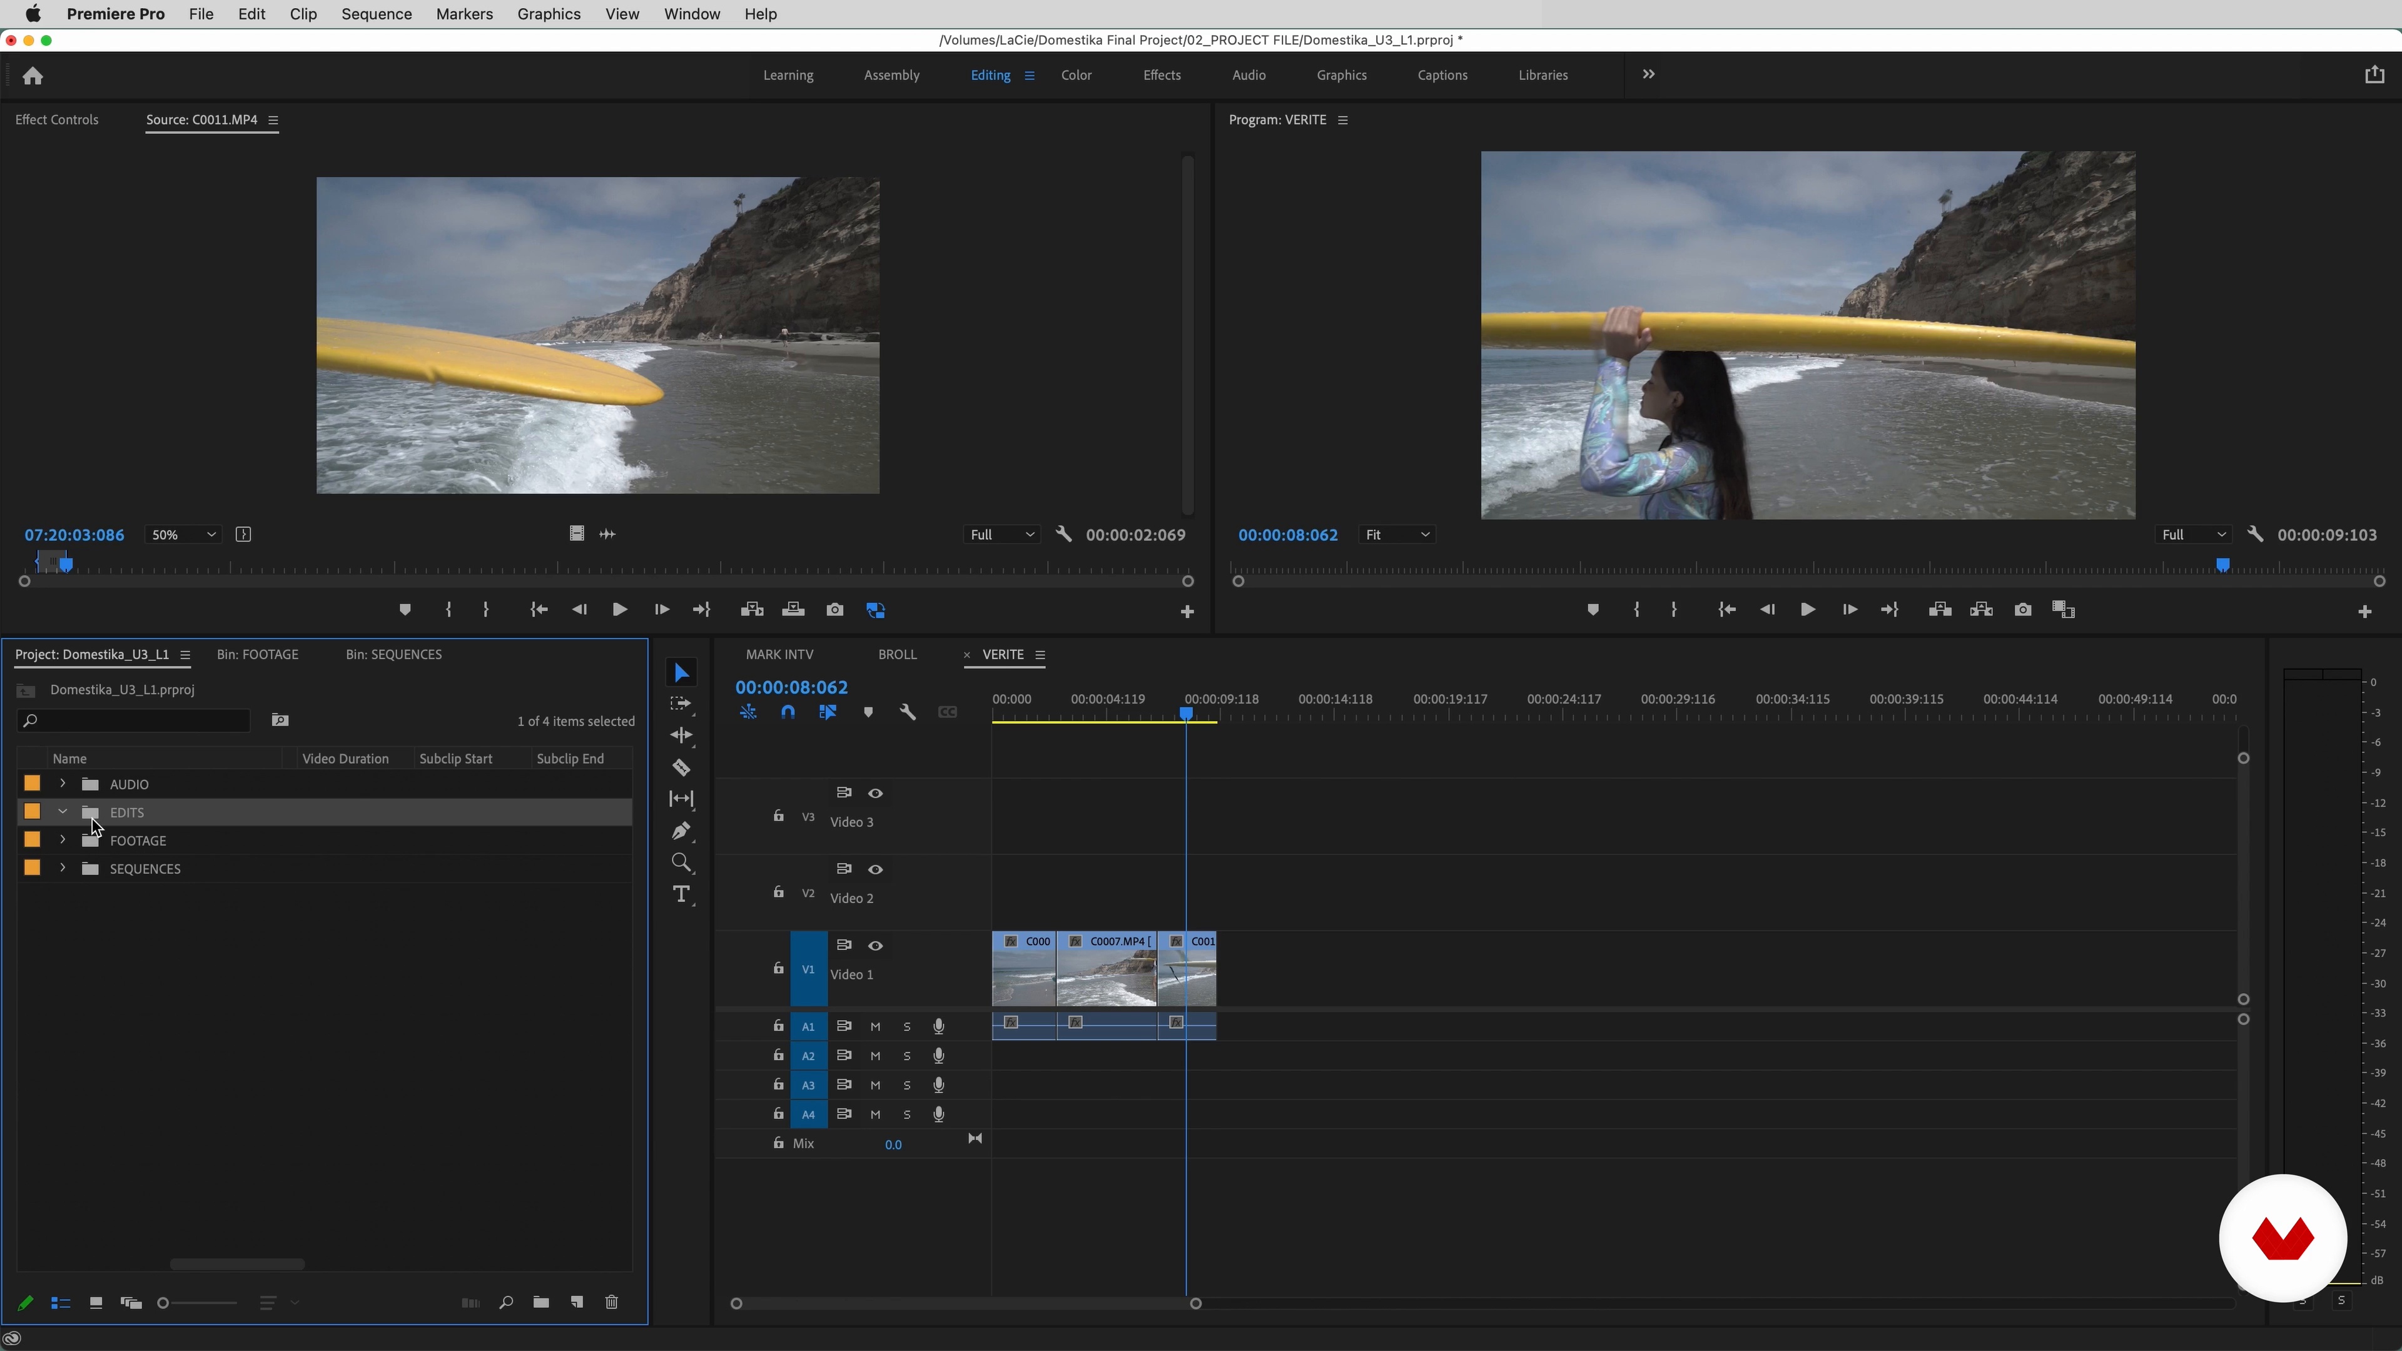Click Extract button in Program monitor
Image resolution: width=2402 pixels, height=1351 pixels.
click(x=1982, y=610)
